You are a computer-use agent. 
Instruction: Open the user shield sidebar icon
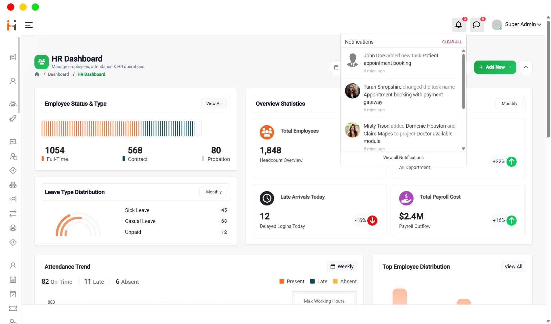pyautogui.click(x=13, y=156)
